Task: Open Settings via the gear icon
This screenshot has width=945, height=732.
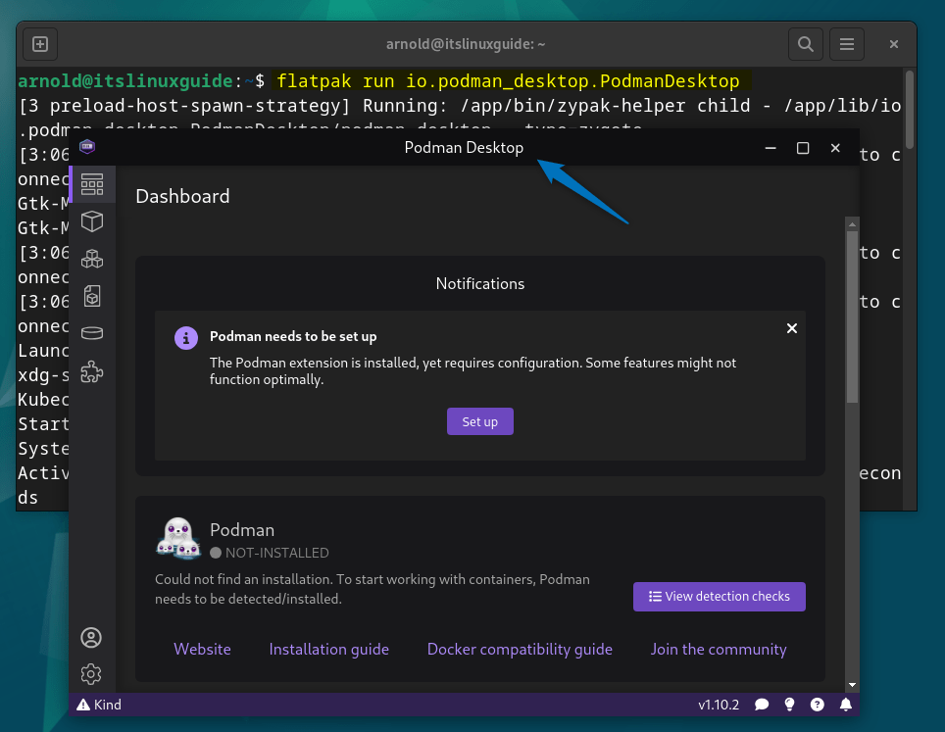Action: coord(91,673)
